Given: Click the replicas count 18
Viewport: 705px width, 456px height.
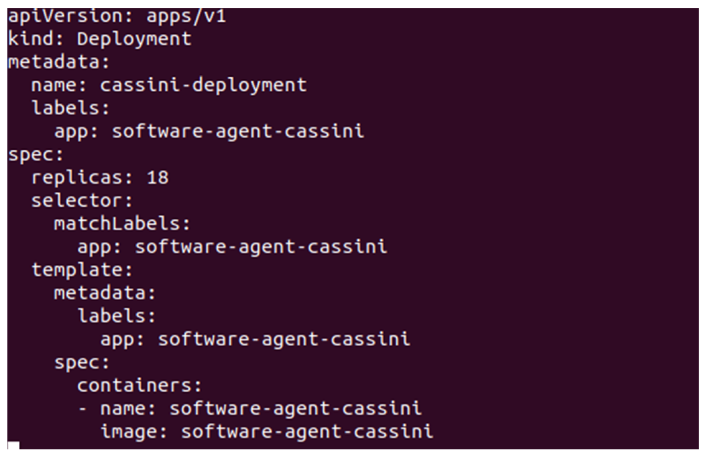Looking at the screenshot, I should [157, 177].
